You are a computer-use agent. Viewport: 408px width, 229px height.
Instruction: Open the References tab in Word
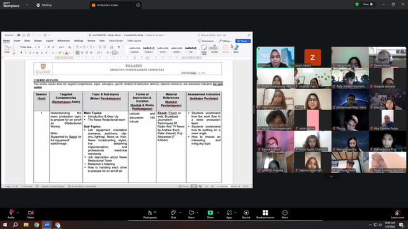click(64, 41)
